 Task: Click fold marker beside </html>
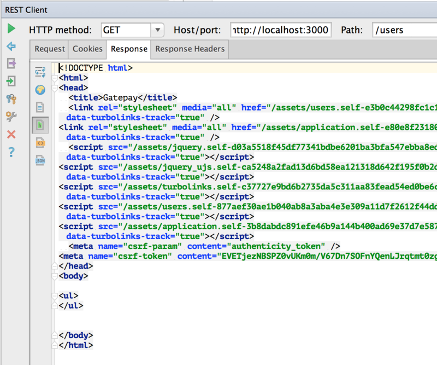click(55, 345)
